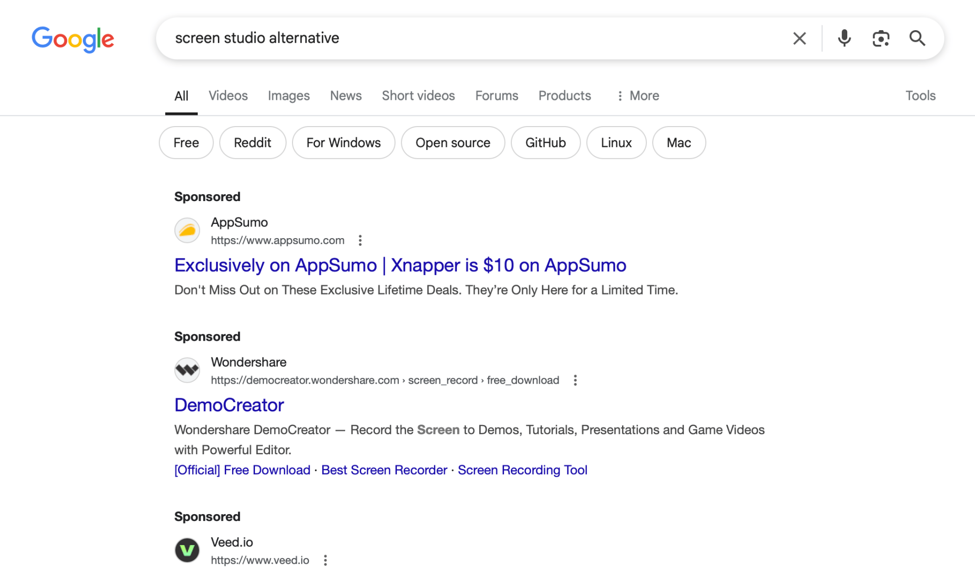The height and width of the screenshot is (574, 975).
Task: Open the AppSumo ad options menu
Action: 360,241
